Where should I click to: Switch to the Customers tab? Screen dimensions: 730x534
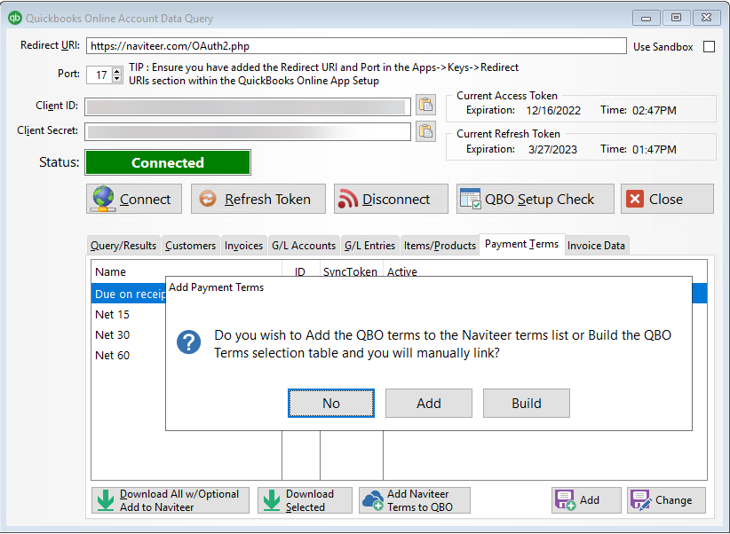click(190, 246)
